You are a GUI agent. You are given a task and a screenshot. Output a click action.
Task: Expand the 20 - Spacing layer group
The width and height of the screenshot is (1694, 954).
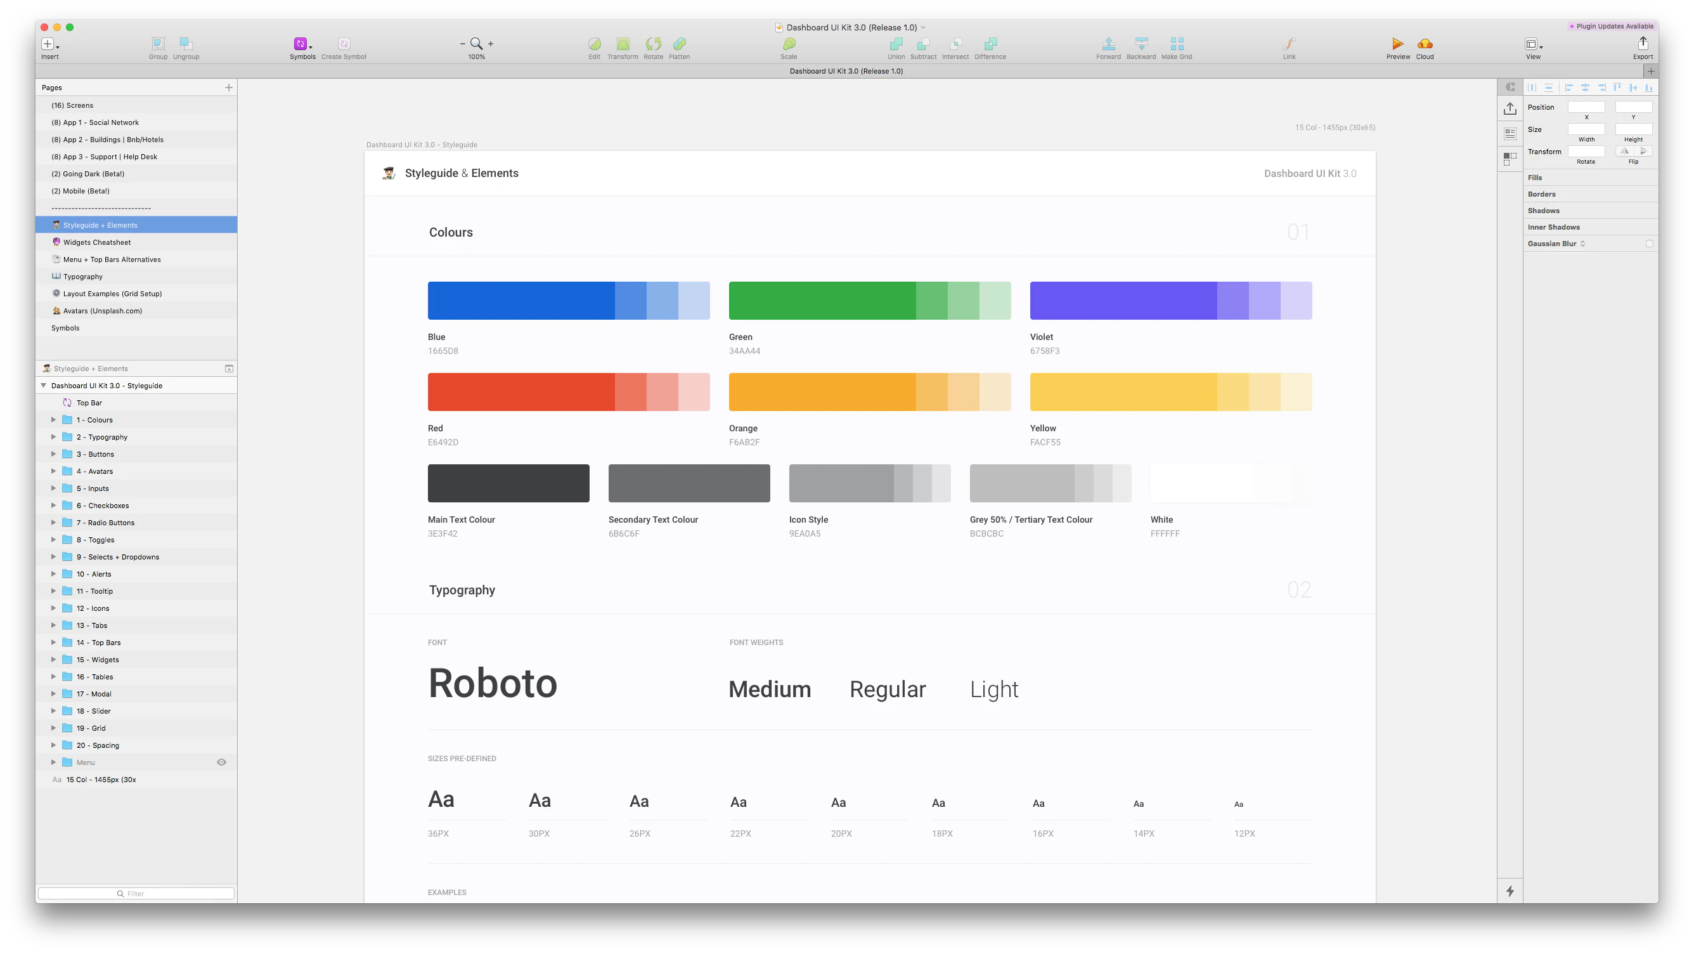[53, 745]
